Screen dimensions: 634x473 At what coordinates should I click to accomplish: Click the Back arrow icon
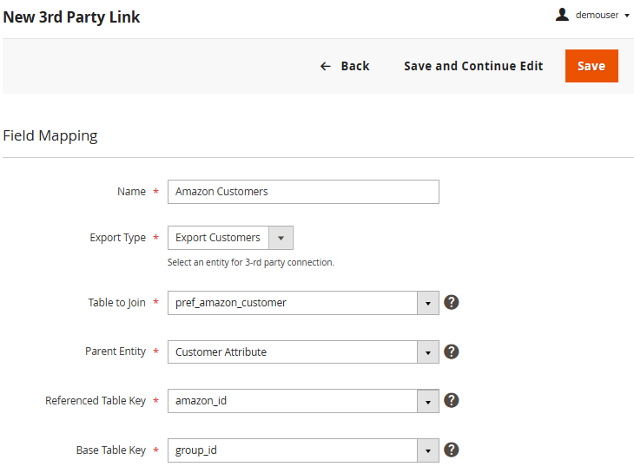pyautogui.click(x=326, y=66)
